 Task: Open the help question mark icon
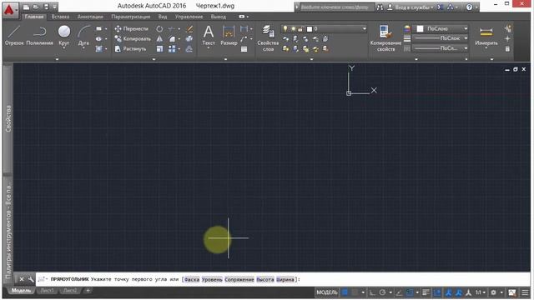coord(469,7)
